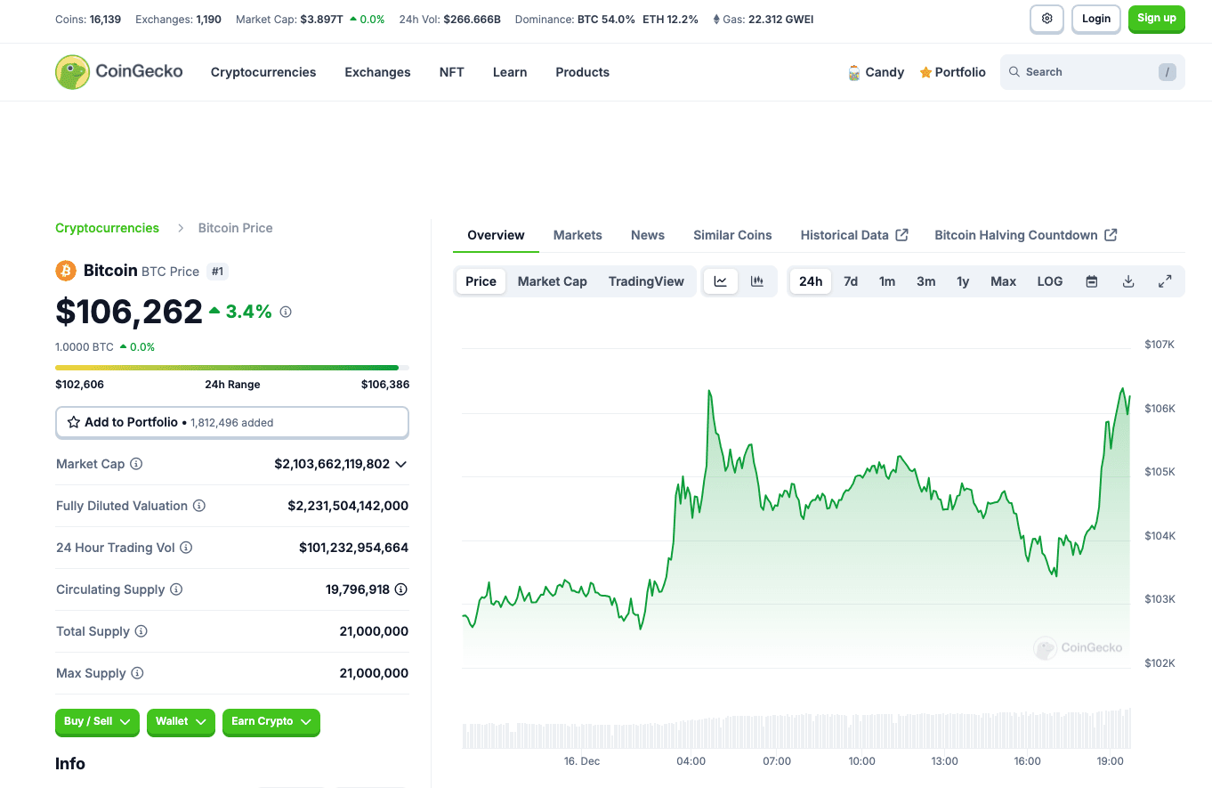Image resolution: width=1212 pixels, height=788 pixels.
Task: Open the settings gear icon
Action: 1046,19
